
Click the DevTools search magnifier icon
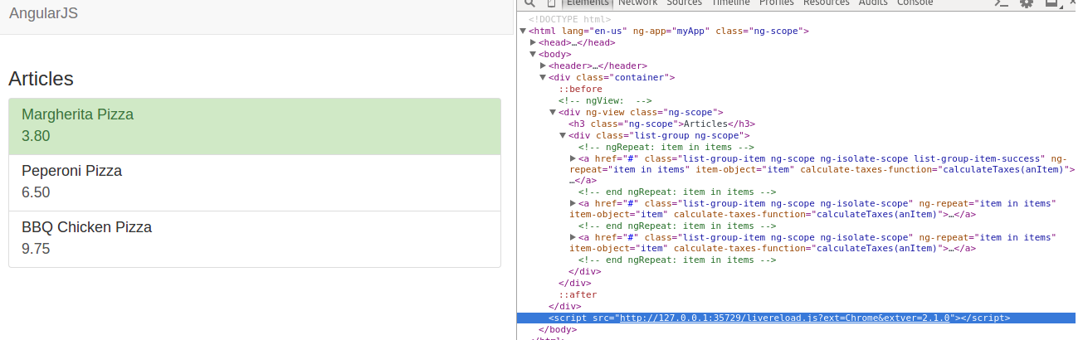click(529, 3)
